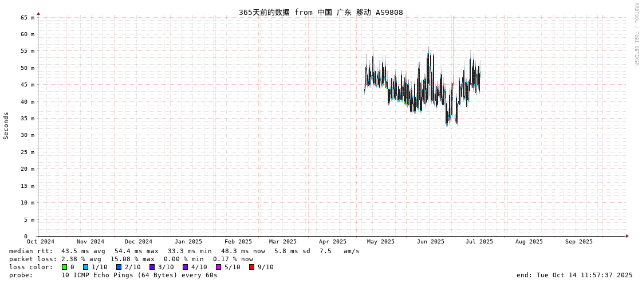Click the Oct 2024 x-axis label
This screenshot has height=283, width=642.
(x=41, y=242)
